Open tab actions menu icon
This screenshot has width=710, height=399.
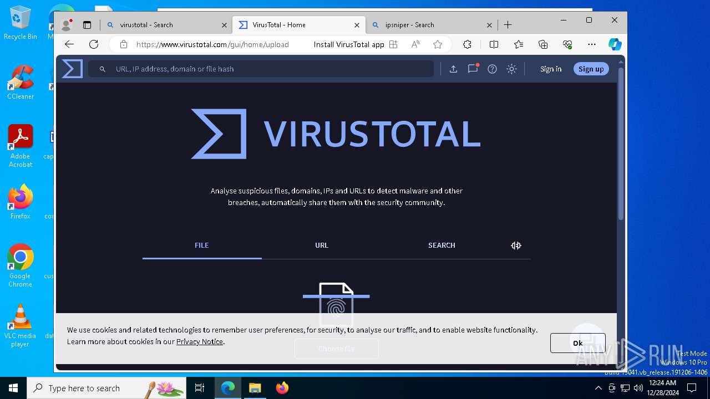(x=87, y=24)
